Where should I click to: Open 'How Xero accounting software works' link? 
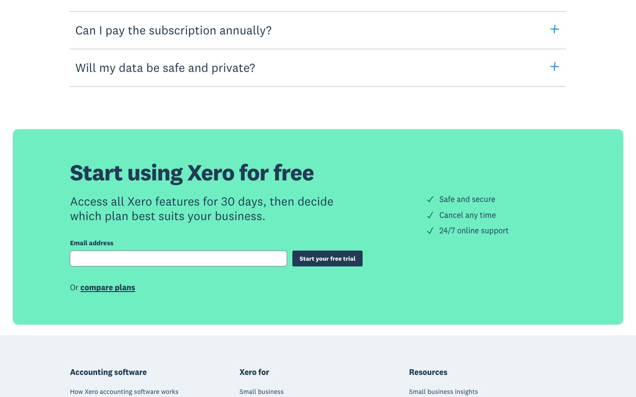[x=124, y=392]
